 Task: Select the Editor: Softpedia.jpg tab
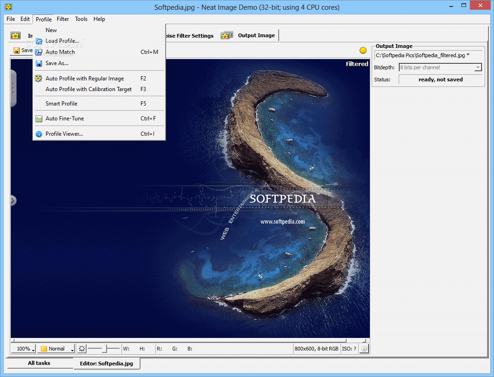107,364
